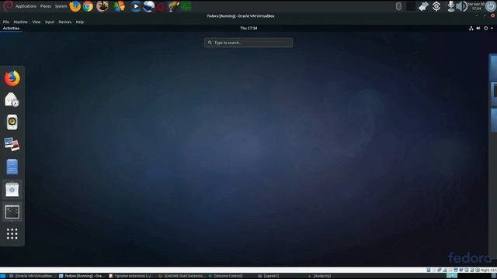Viewport: 497px width, 279px height.
Task: Click the Debian swirl logo in host panel
Action: [x=8, y=6]
